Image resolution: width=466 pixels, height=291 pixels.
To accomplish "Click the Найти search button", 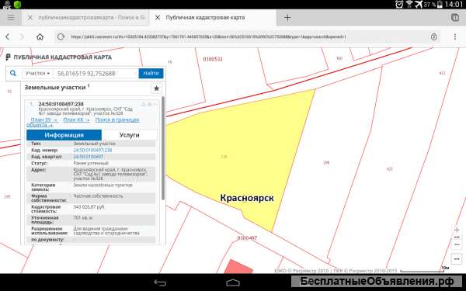I will coord(151,73).
